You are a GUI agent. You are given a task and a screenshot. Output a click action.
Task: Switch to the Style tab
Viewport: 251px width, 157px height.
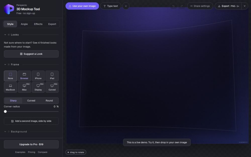tap(10, 24)
